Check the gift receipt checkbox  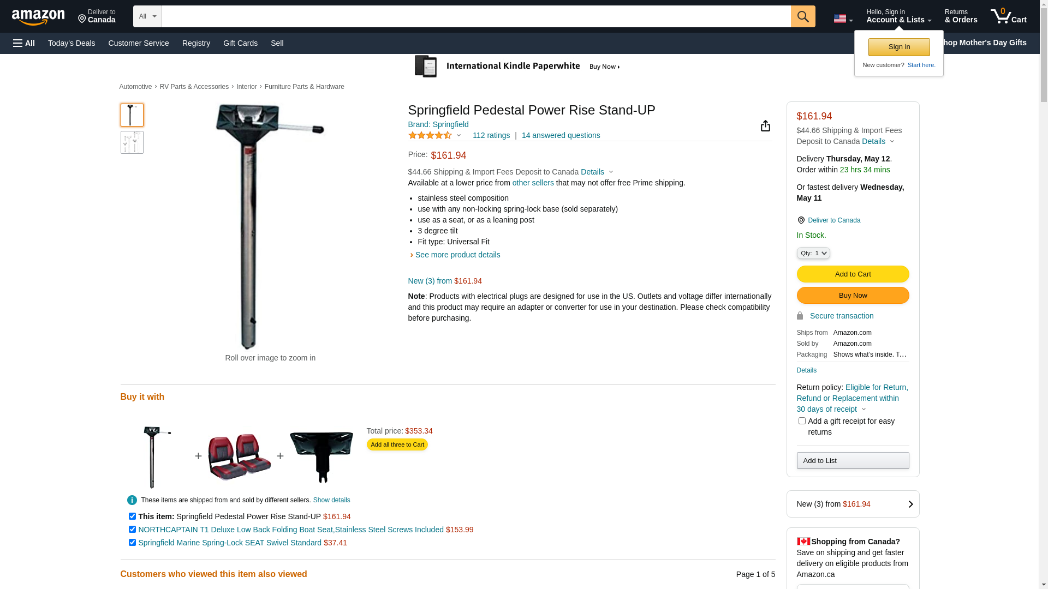801,420
